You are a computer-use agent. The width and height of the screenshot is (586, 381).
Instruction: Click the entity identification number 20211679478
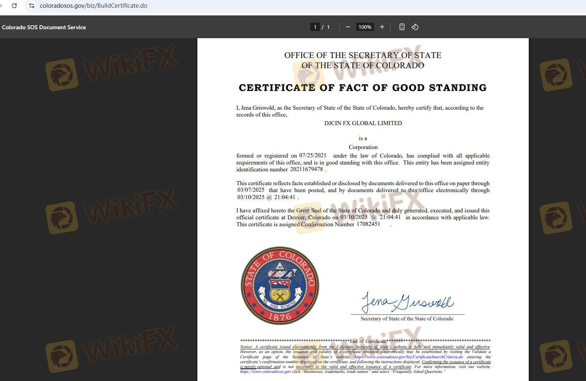click(x=306, y=169)
